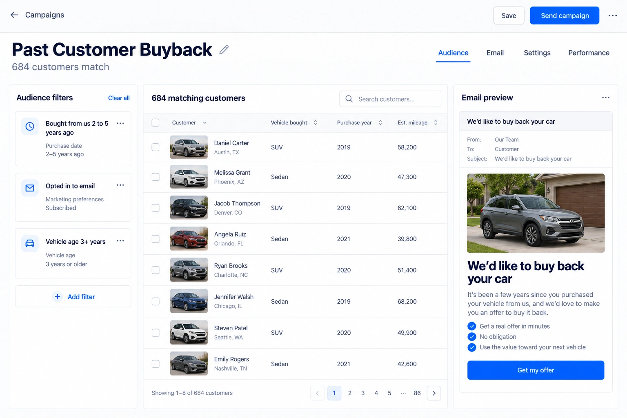Tick the select-all customers checkbox
Image resolution: width=627 pixels, height=418 pixels.
coord(156,122)
